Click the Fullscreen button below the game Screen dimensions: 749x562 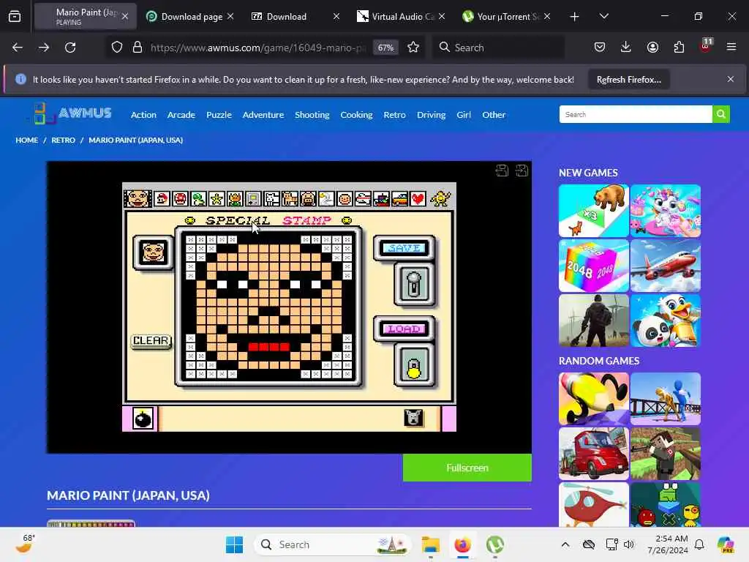[467, 468]
